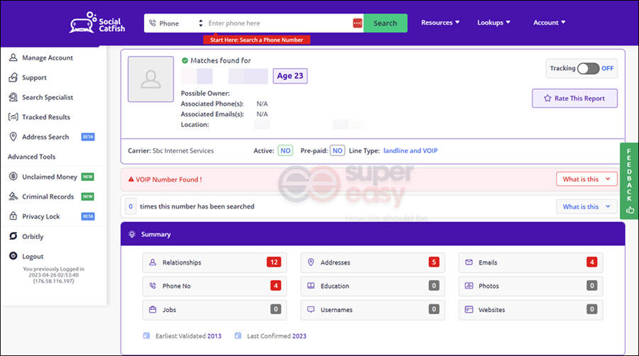This screenshot has height=356, width=639.
Task: Click the Addresses count badge 5
Action: click(434, 262)
